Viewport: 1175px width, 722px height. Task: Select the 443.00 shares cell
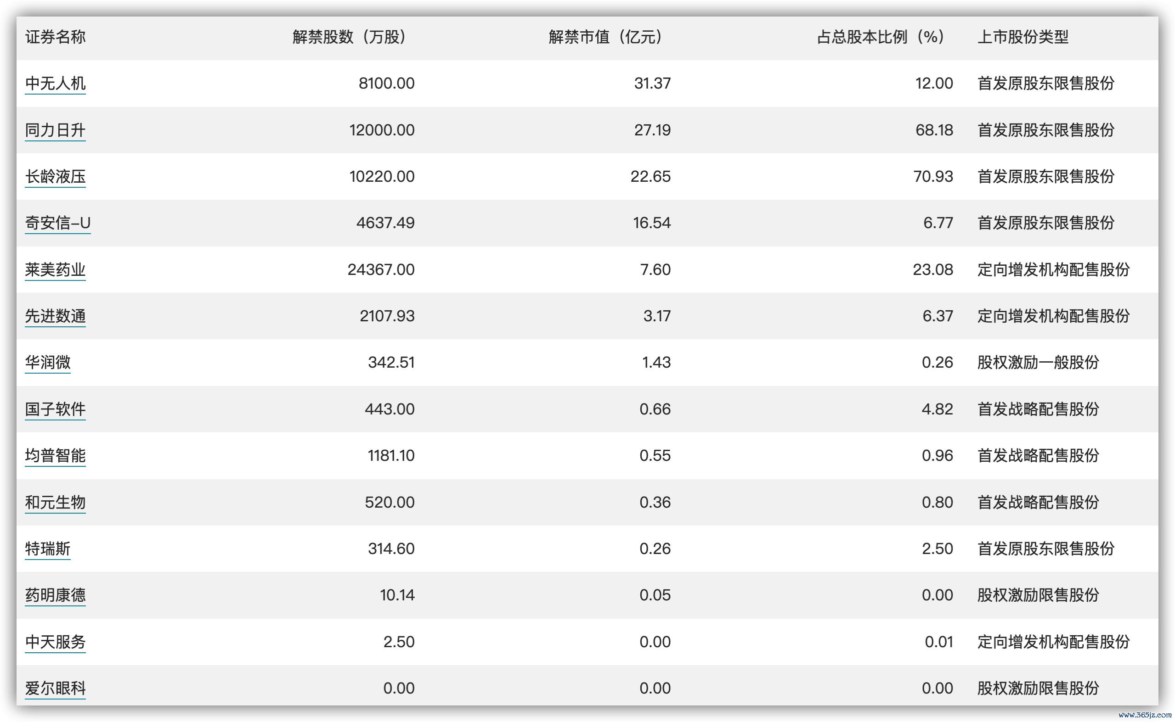click(x=390, y=409)
